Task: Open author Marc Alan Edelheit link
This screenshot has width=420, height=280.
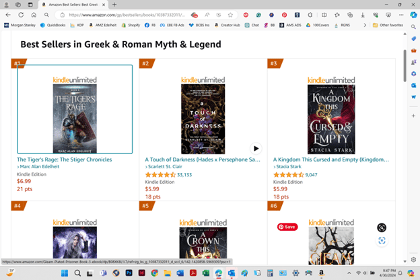Action: [39, 166]
